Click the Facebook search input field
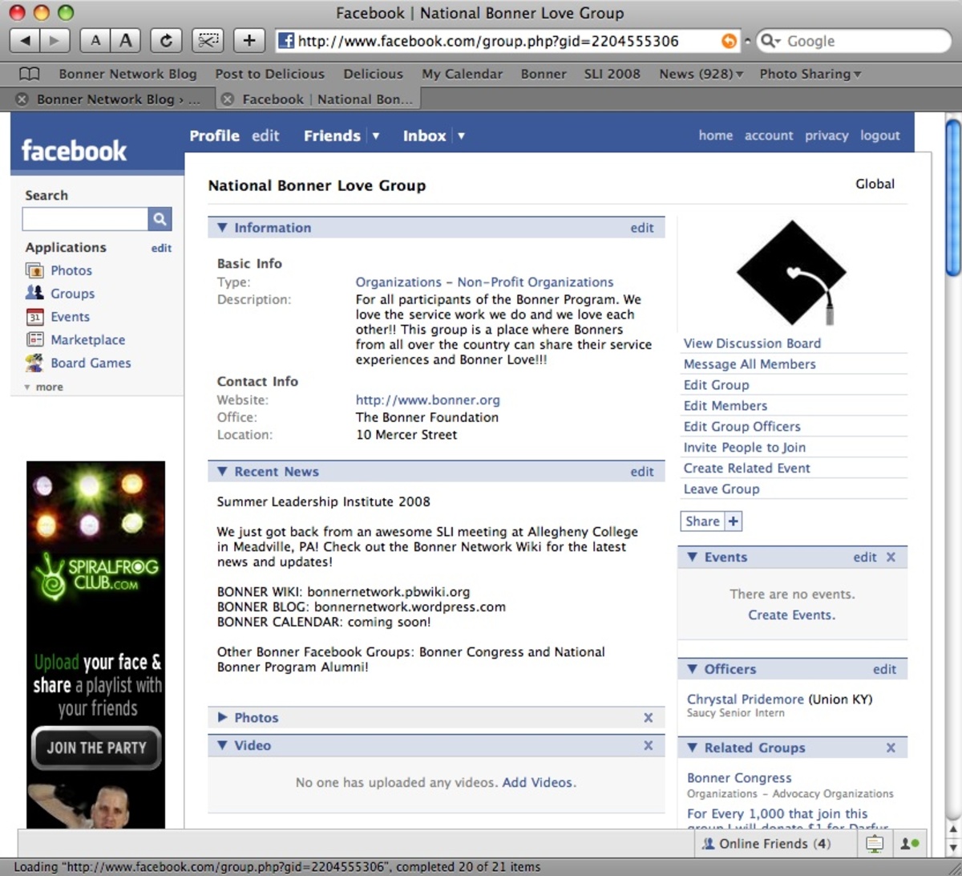The width and height of the screenshot is (962, 876). [85, 218]
